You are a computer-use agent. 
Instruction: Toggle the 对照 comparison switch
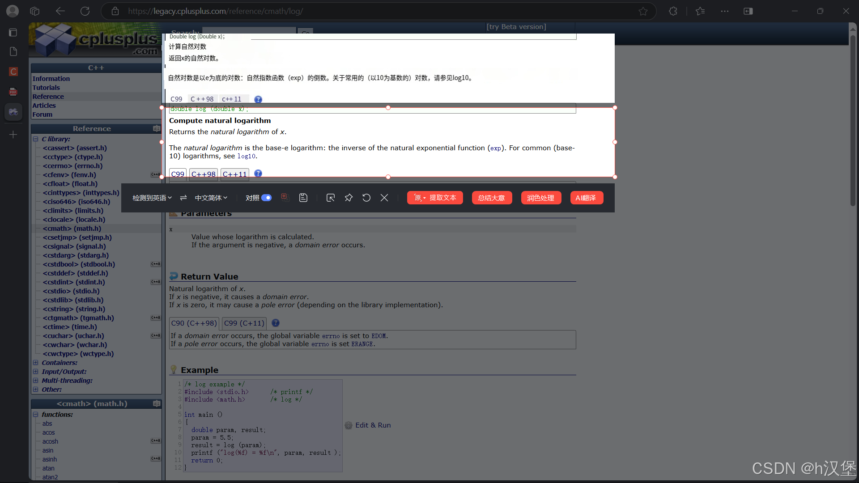(266, 198)
